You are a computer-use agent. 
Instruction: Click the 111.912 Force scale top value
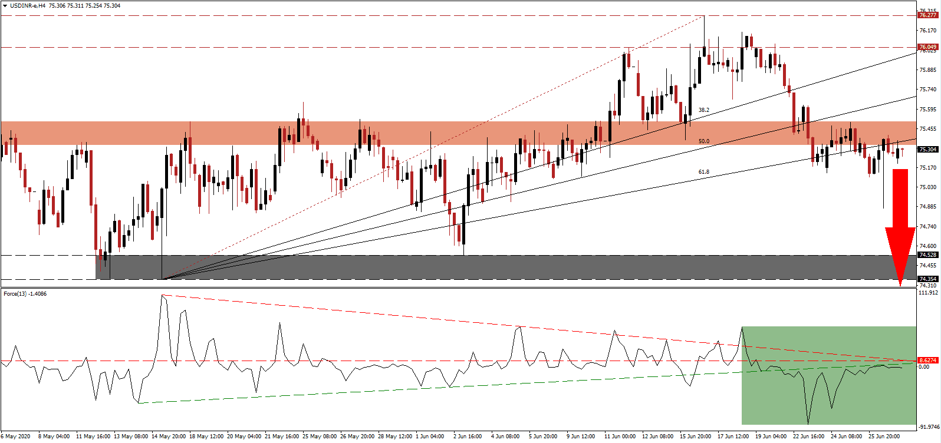[928, 293]
